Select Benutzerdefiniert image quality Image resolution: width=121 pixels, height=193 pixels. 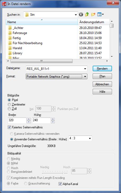(x=8, y=171)
